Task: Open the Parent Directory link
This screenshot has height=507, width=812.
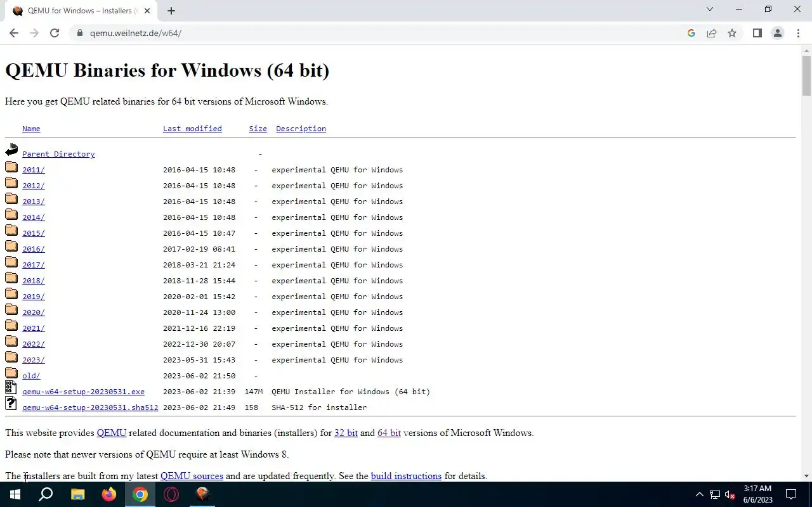Action: (58, 154)
